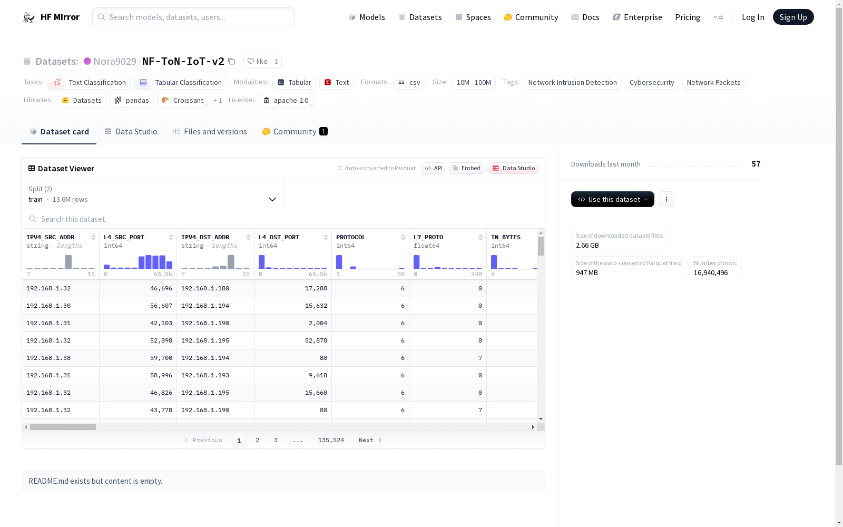Screen dimensions: 843x527
Task: Open the Data Studio tab
Action: pyautogui.click(x=131, y=132)
